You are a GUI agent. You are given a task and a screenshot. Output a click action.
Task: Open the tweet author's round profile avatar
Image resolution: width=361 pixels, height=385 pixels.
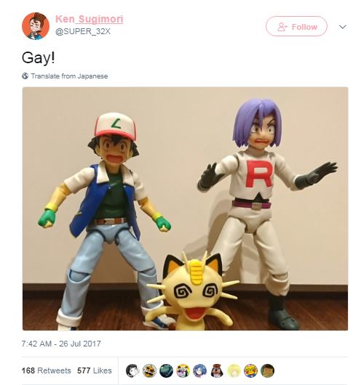36,25
